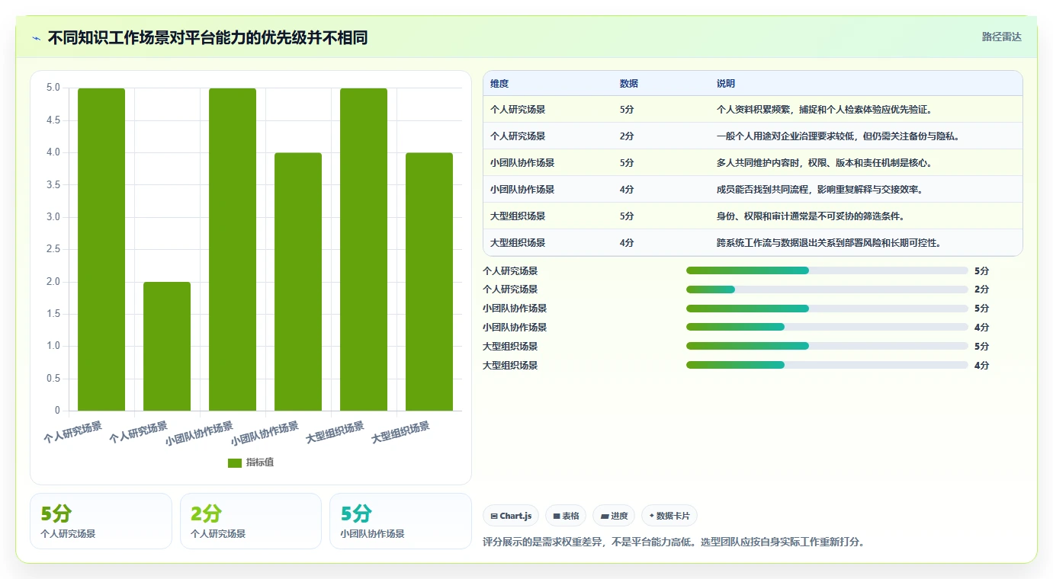This screenshot has height=579, width=1053.
Task: Click the 小团队协作场景 progress bar scored 5分
Action: pos(827,309)
